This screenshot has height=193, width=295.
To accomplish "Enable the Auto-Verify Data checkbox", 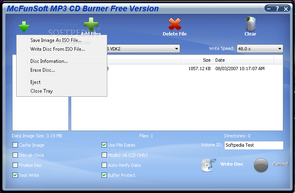I will tap(104, 165).
